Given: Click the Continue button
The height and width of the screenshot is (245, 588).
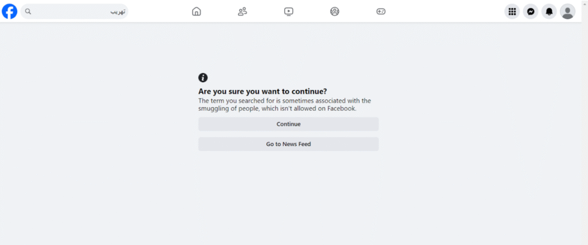Looking at the screenshot, I should click(x=288, y=124).
